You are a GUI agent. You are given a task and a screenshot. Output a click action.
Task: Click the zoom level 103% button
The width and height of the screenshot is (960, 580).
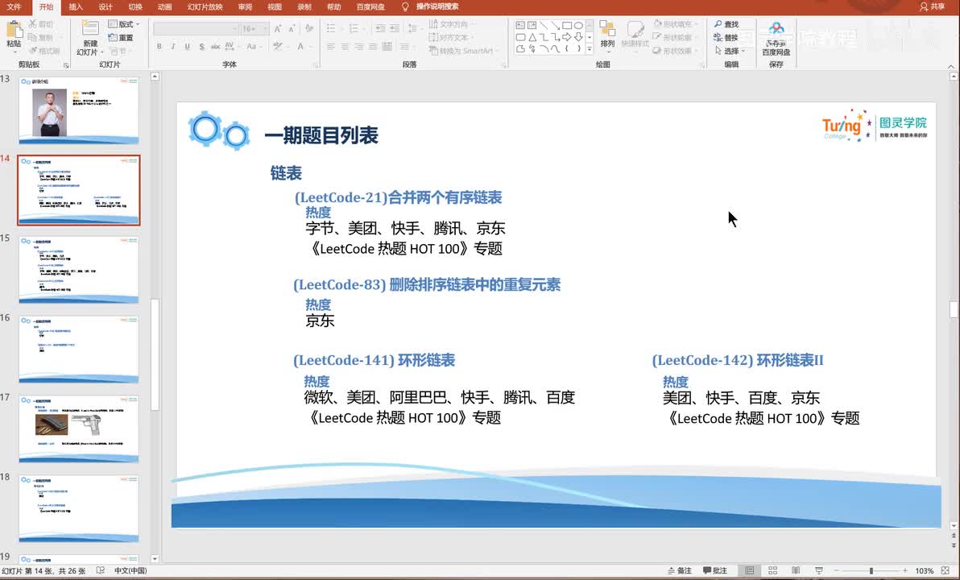click(924, 571)
